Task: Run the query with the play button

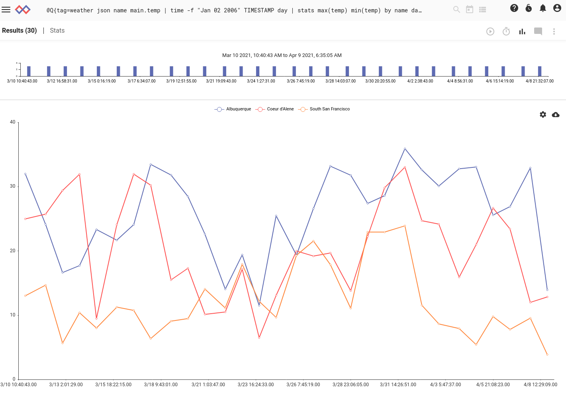Action: click(490, 31)
